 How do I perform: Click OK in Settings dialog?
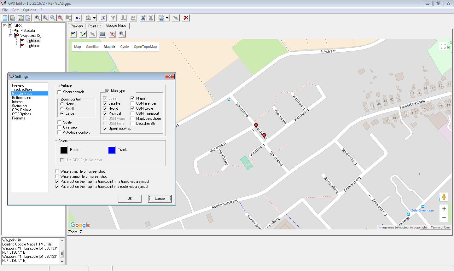pos(130,199)
